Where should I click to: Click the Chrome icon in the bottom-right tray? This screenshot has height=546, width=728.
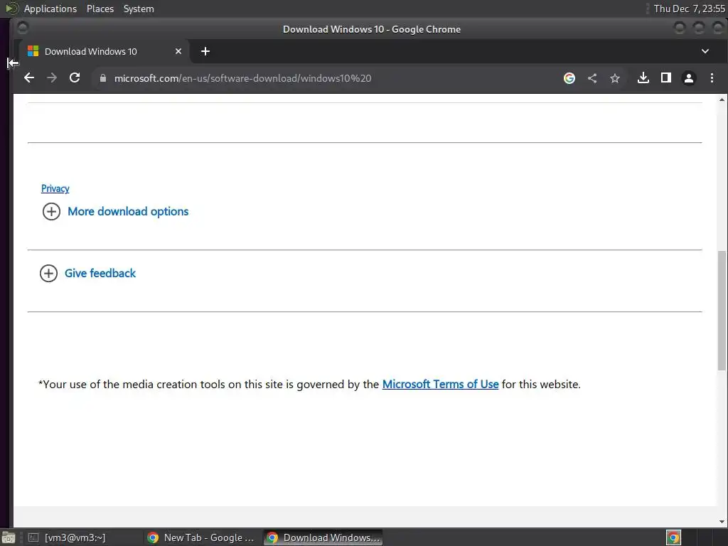(673, 537)
